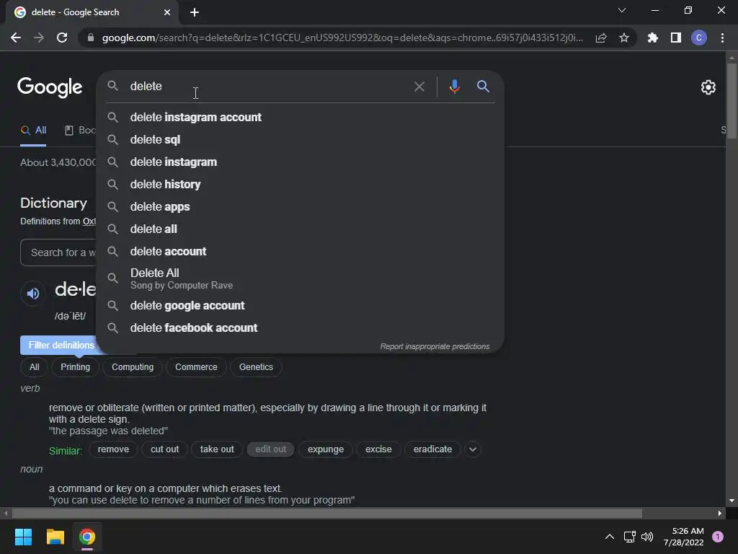Click the lock icon in address bar
This screenshot has height=554, width=738.
pyautogui.click(x=91, y=38)
